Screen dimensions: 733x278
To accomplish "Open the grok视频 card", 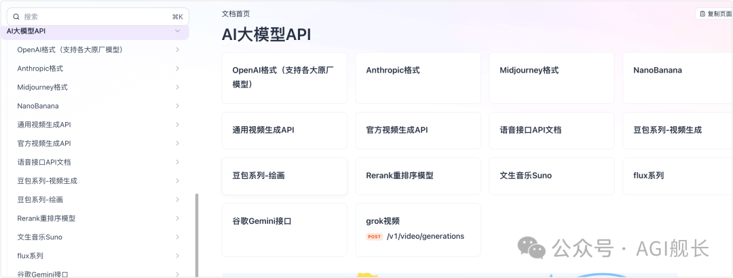I will (x=418, y=229).
